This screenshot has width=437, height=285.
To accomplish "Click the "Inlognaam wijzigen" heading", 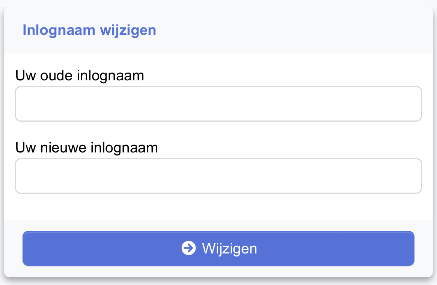I will pos(89,30).
